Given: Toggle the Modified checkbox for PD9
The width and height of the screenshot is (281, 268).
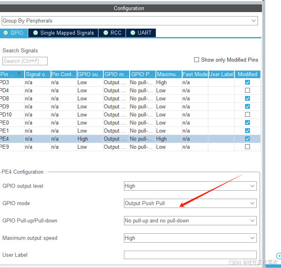Looking at the screenshot, I should click(247, 106).
